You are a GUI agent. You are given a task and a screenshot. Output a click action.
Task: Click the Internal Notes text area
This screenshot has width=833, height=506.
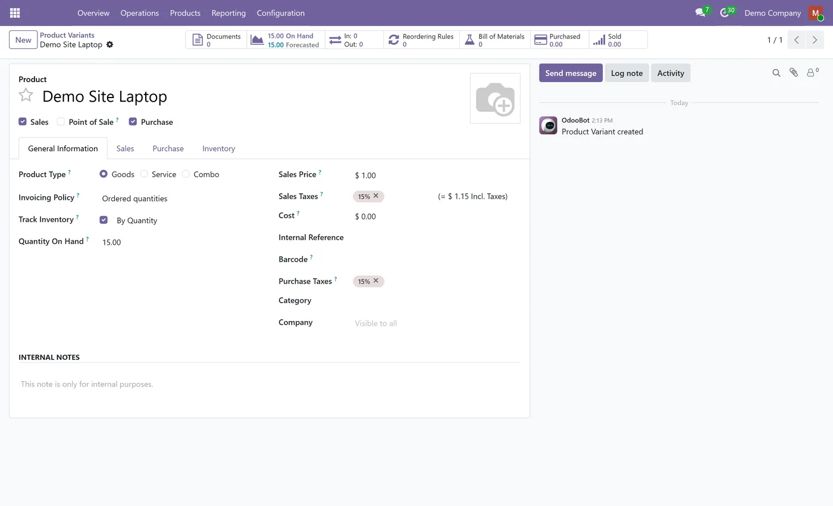click(270, 384)
